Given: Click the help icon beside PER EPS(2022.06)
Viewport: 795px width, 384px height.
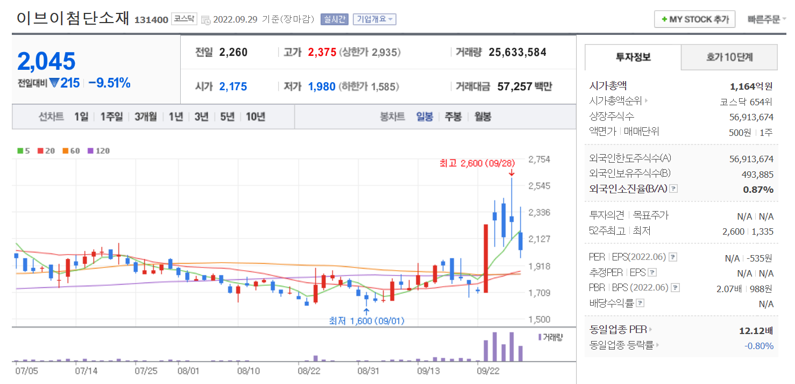Looking at the screenshot, I should point(673,257).
